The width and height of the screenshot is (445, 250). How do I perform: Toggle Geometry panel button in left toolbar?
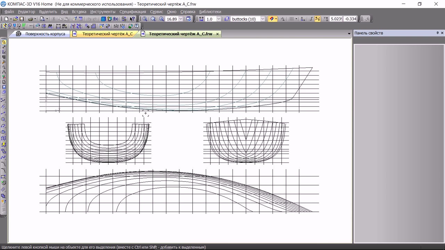point(4,42)
